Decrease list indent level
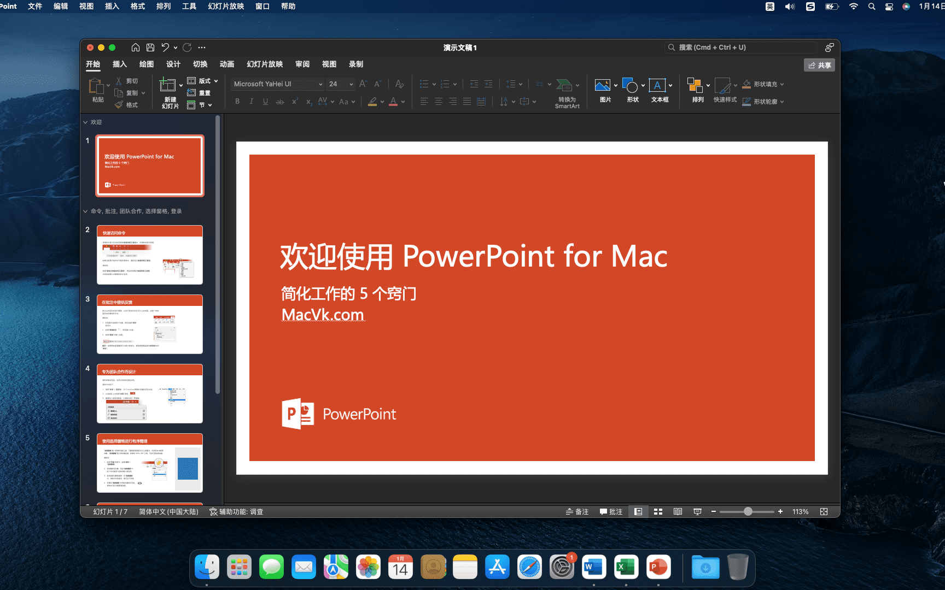The image size is (945, 590). (x=474, y=84)
